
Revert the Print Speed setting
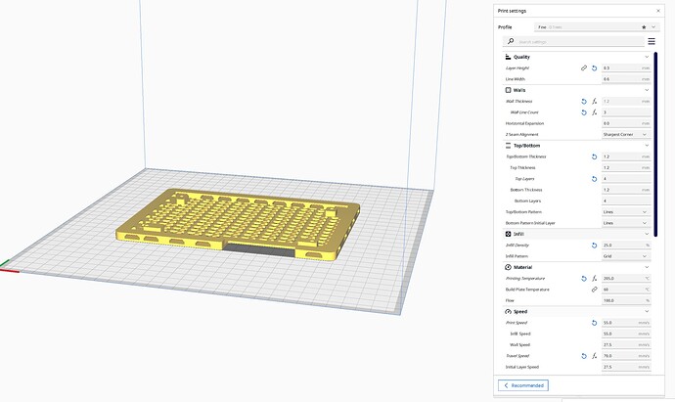click(594, 323)
